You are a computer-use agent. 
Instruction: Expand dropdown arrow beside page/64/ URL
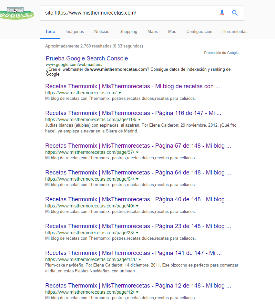click(x=137, y=179)
